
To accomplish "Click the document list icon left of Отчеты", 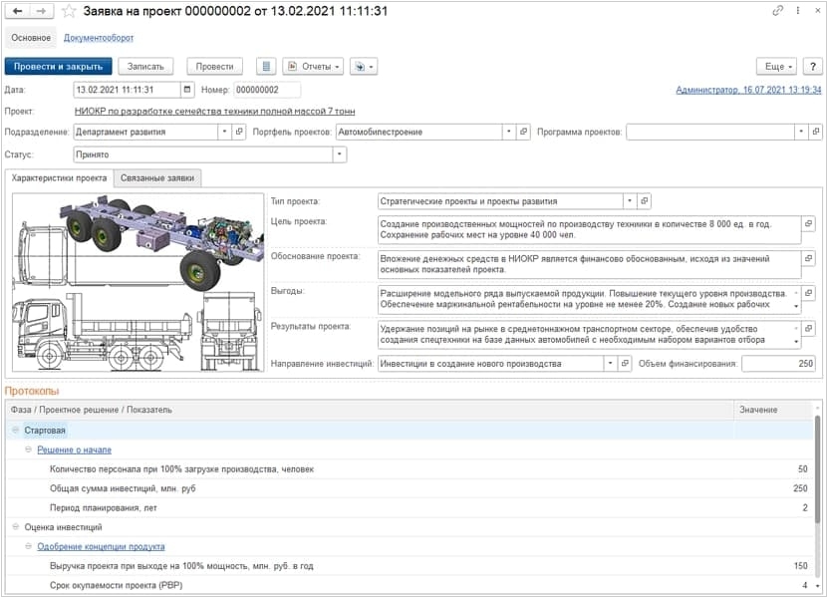I will pyautogui.click(x=266, y=67).
